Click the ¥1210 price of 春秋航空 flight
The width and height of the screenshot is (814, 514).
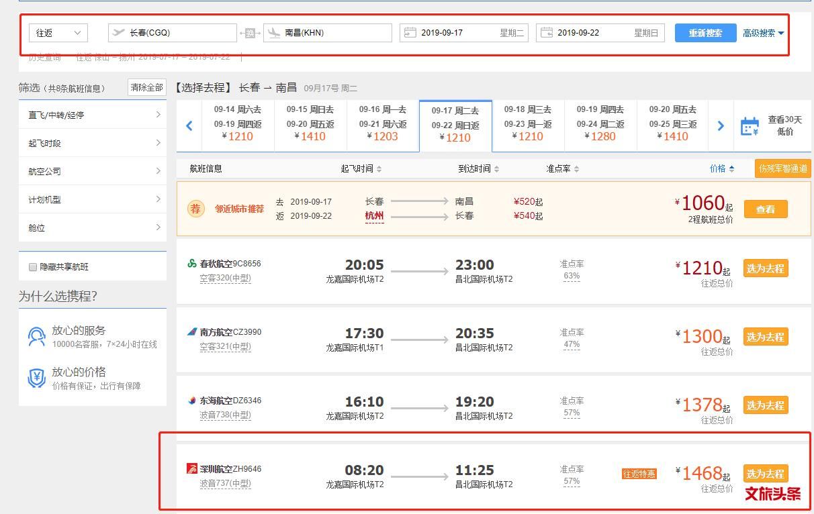point(703,268)
